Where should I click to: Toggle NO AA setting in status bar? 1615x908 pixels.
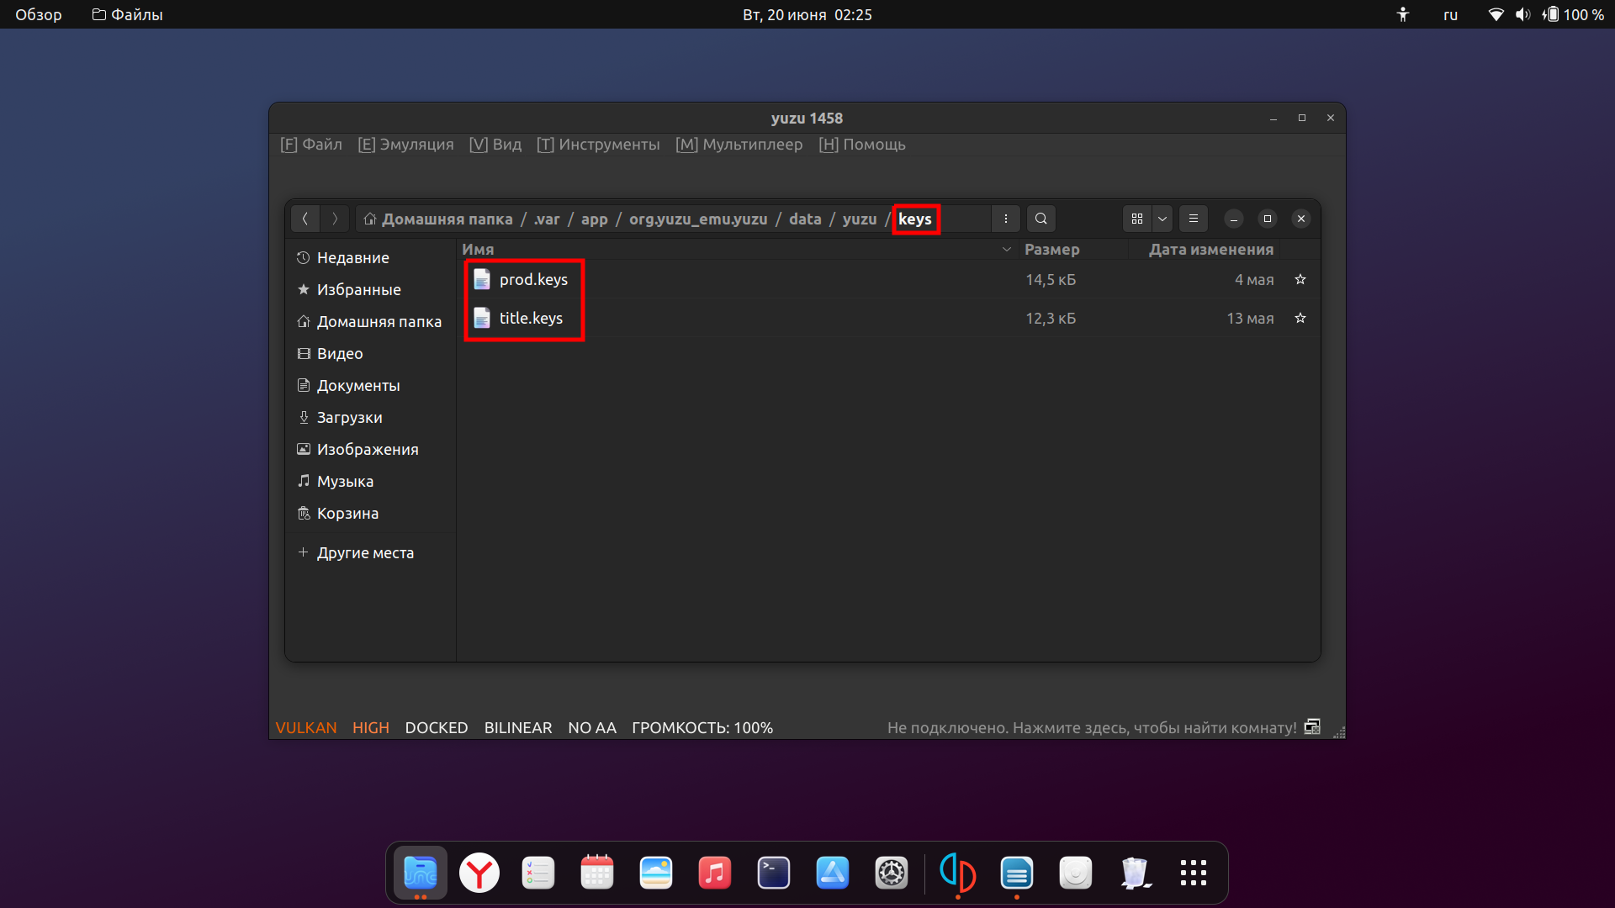[x=592, y=727]
